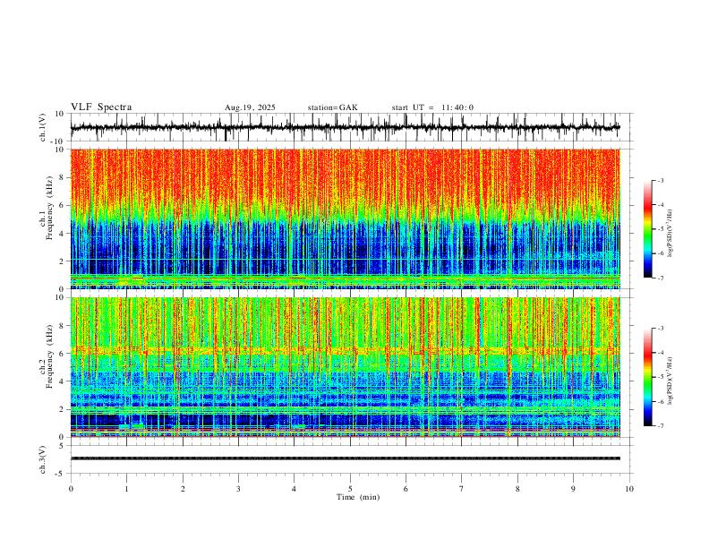This screenshot has width=709, height=548.
Task: Click the time axis tick label 7
Action: pyautogui.click(x=462, y=489)
